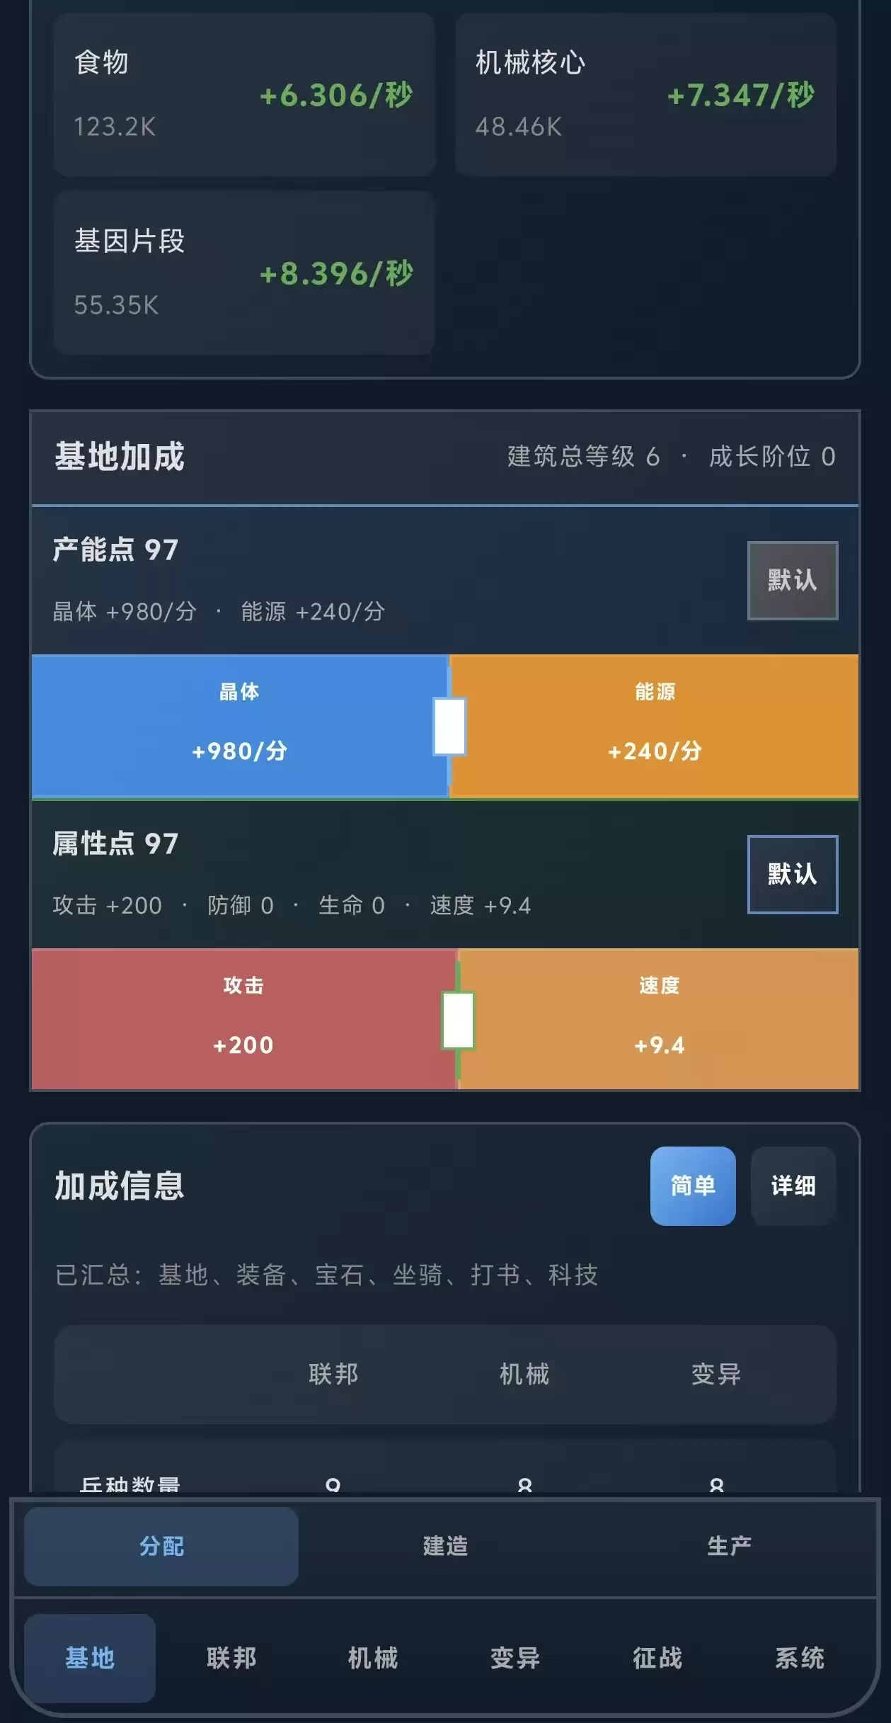This screenshot has width=891, height=1723.
Task: Select the 食物 resource card
Action: (244, 94)
